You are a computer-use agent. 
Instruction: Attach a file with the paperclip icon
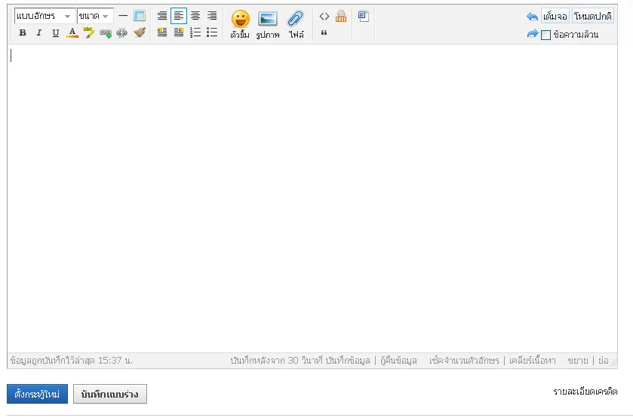(x=296, y=25)
